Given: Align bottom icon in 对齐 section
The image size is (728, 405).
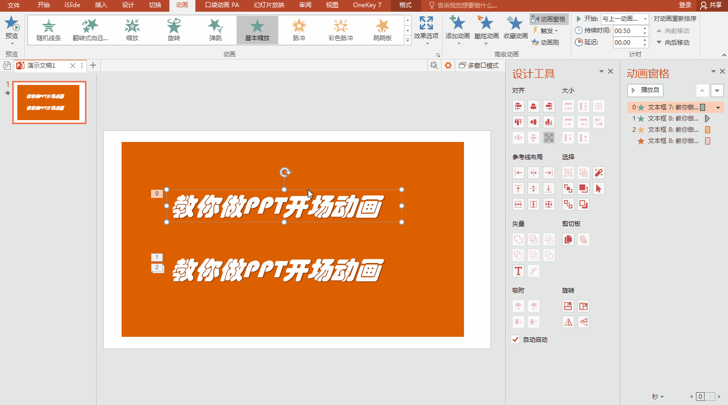Looking at the screenshot, I should tap(548, 122).
